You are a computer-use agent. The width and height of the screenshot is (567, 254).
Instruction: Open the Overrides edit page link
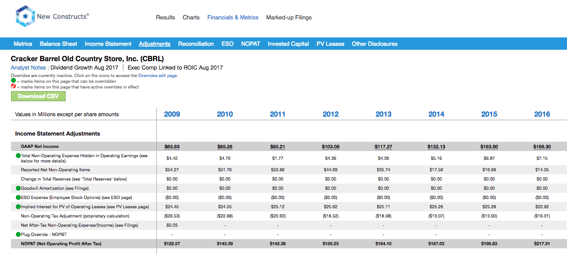click(158, 76)
